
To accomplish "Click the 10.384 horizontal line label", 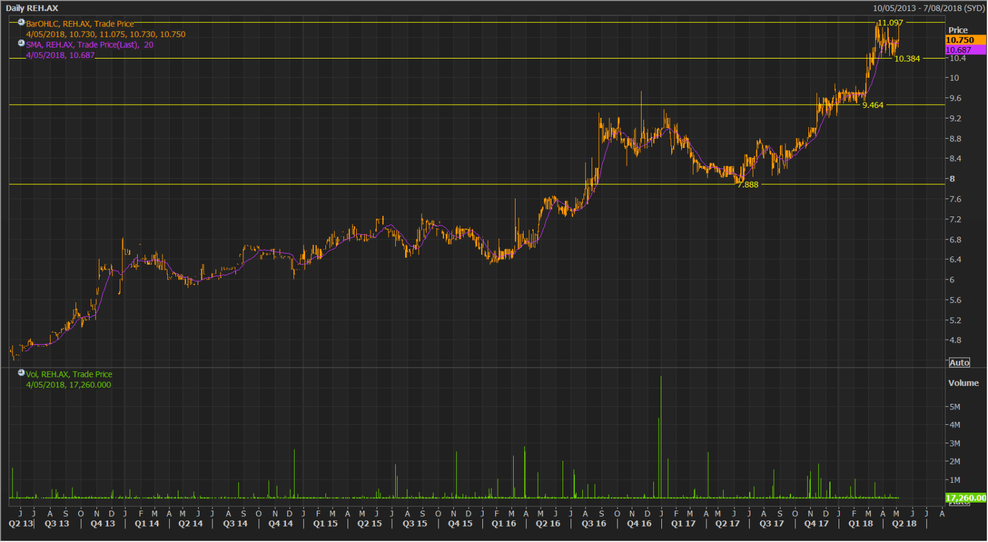I will (x=907, y=59).
